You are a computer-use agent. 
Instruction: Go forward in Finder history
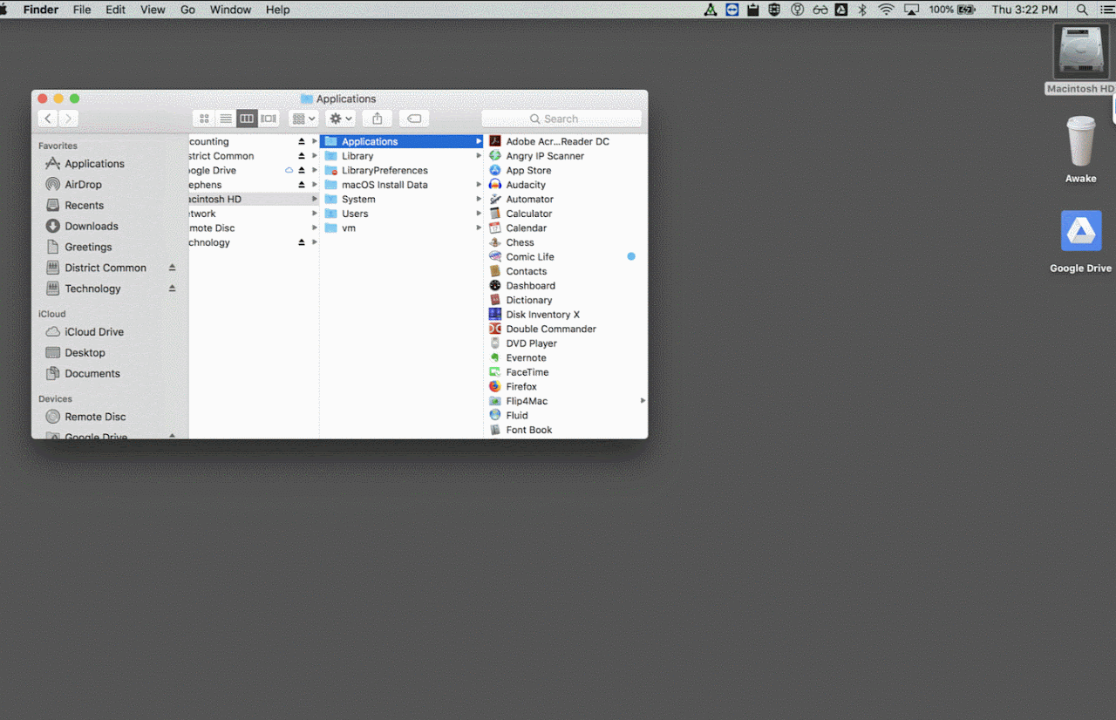[69, 119]
